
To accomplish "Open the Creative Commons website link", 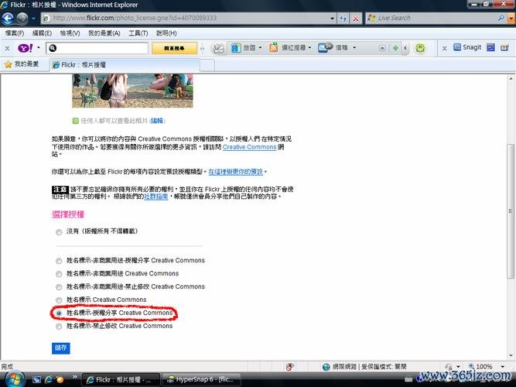I will click(x=249, y=147).
